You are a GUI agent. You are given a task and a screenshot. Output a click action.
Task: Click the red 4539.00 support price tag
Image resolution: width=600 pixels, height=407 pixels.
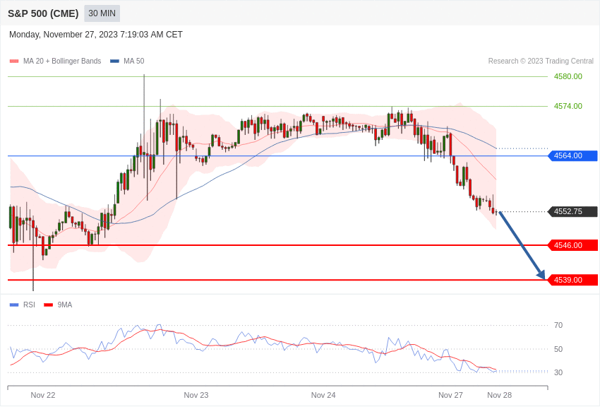pyautogui.click(x=573, y=280)
